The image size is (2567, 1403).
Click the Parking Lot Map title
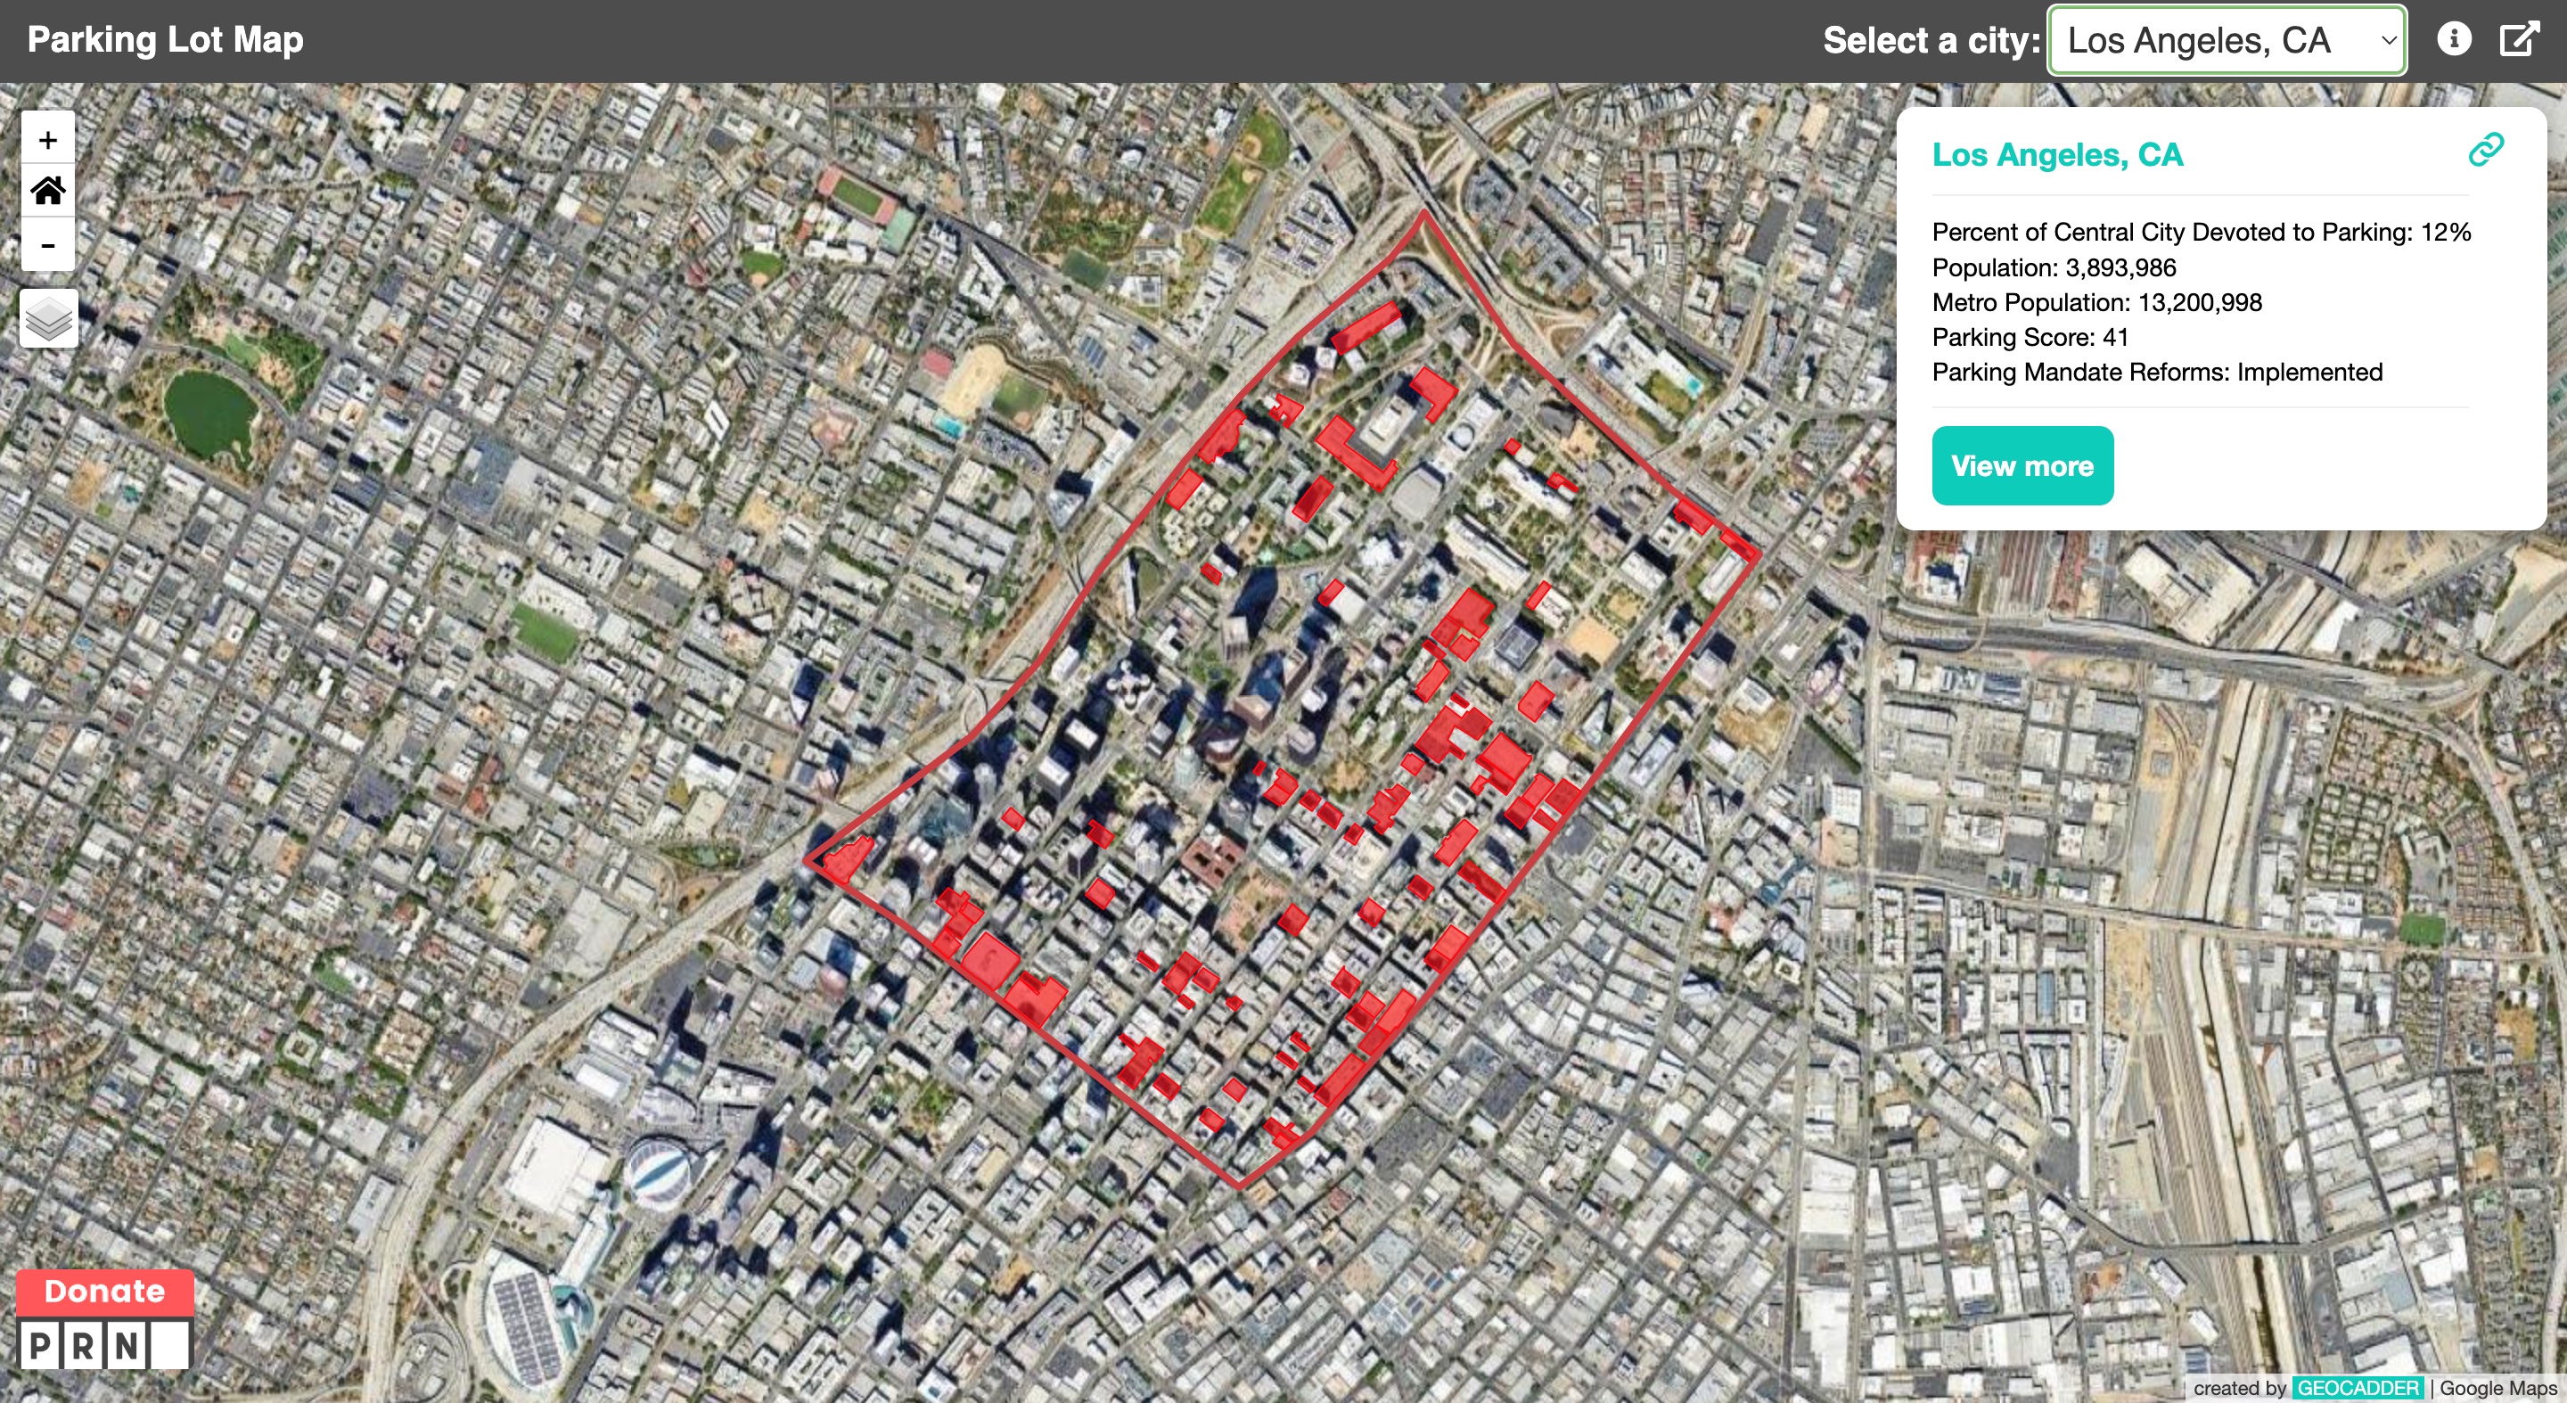point(166,40)
